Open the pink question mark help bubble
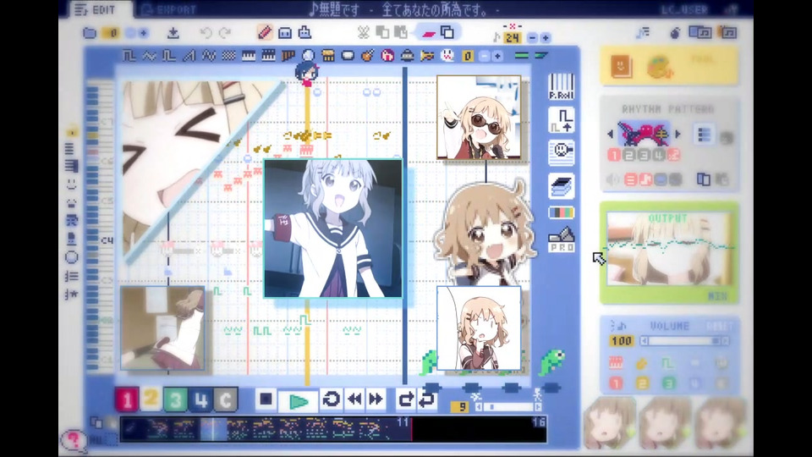 [x=74, y=440]
